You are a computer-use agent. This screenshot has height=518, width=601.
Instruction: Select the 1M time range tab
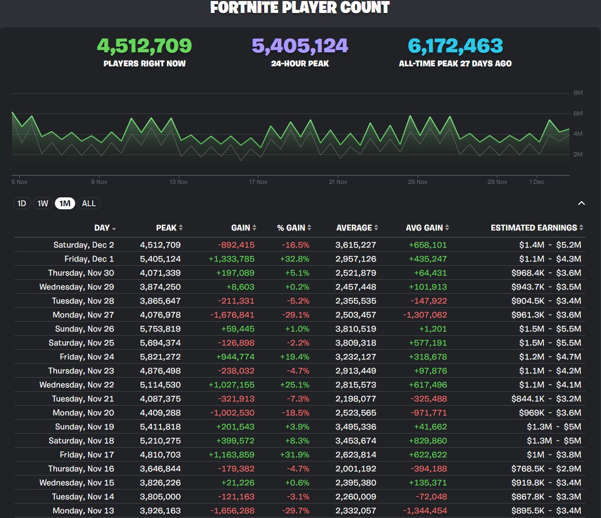(x=65, y=204)
